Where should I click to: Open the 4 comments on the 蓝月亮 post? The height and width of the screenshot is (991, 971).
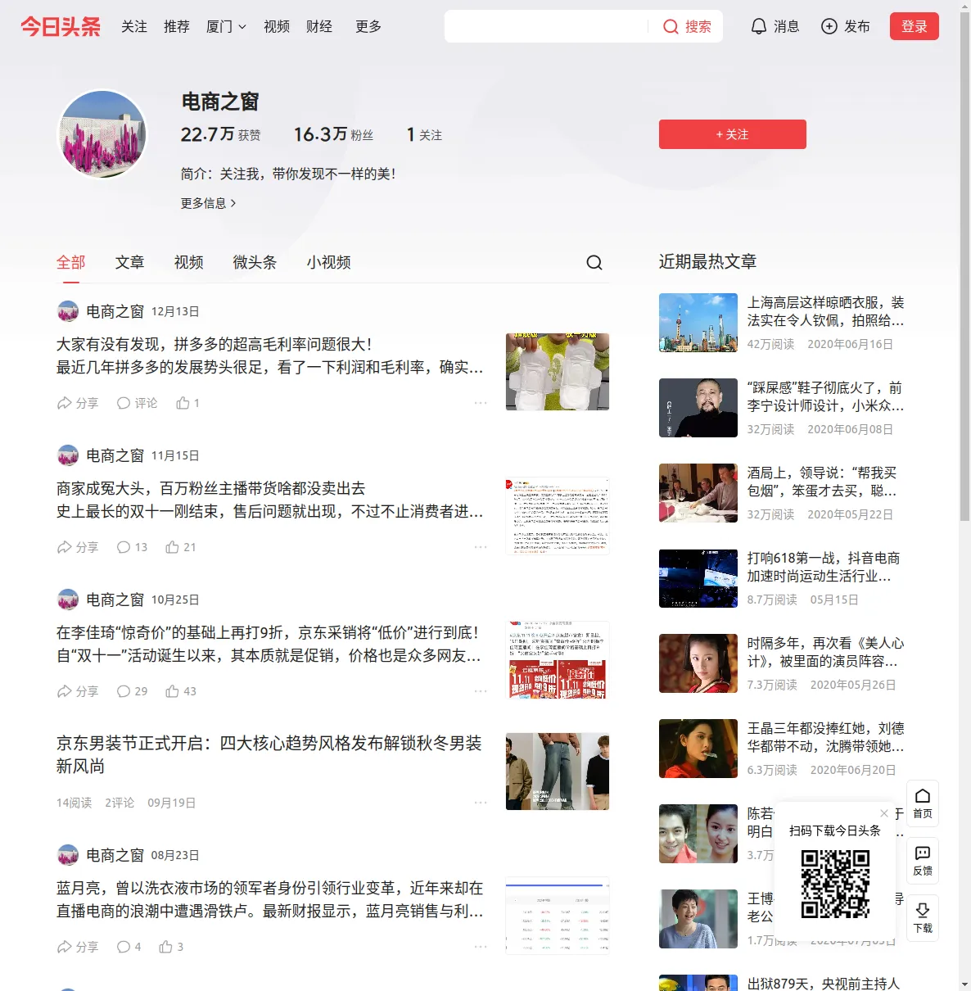129,947
